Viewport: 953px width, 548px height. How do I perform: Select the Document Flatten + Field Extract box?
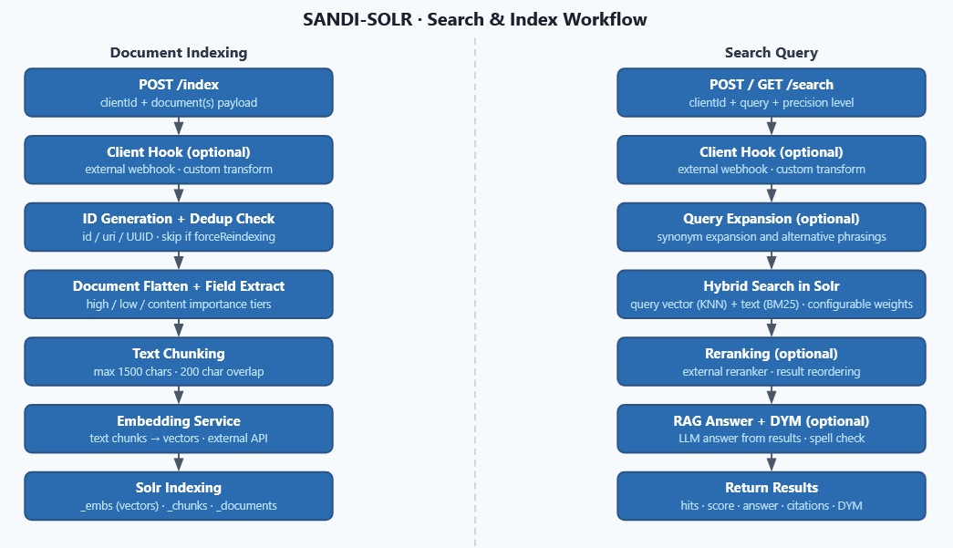pos(179,294)
